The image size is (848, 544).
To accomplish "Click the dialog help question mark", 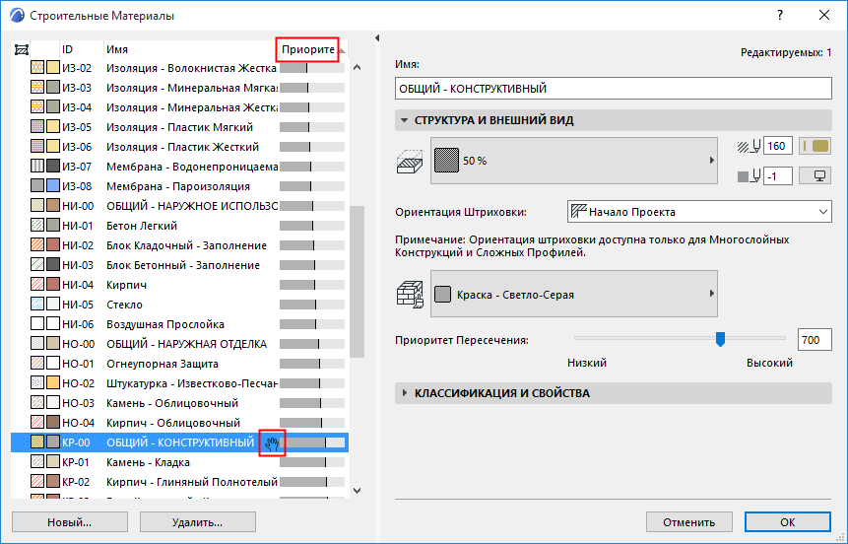I will [779, 15].
